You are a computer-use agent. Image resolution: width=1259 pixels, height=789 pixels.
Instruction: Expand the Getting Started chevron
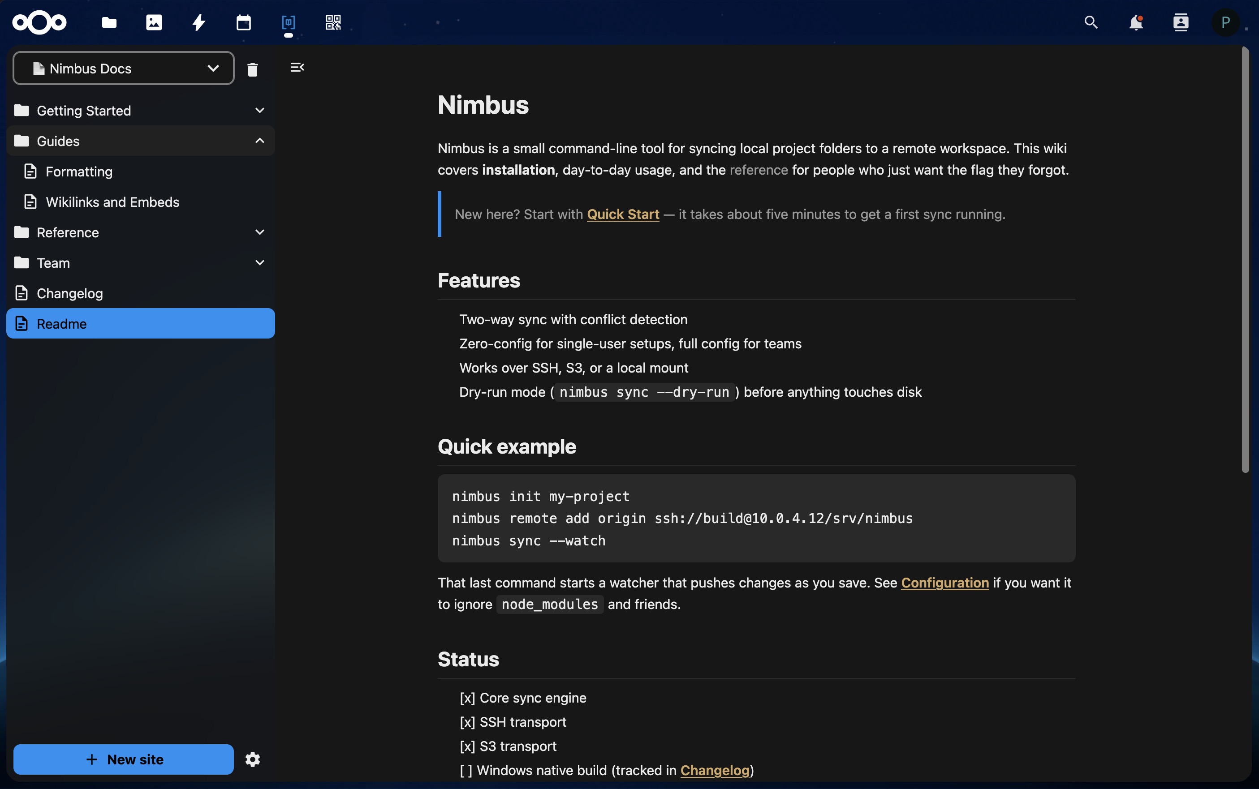pyautogui.click(x=259, y=110)
